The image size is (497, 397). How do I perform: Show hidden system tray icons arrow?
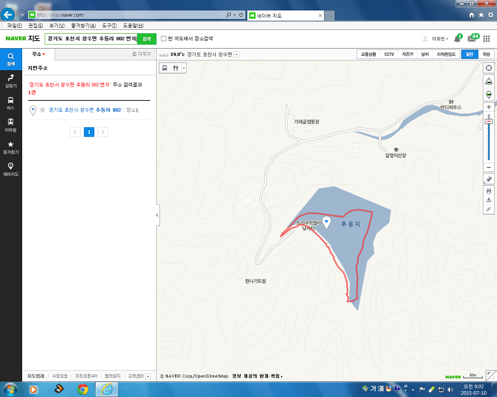pyautogui.click(x=413, y=390)
